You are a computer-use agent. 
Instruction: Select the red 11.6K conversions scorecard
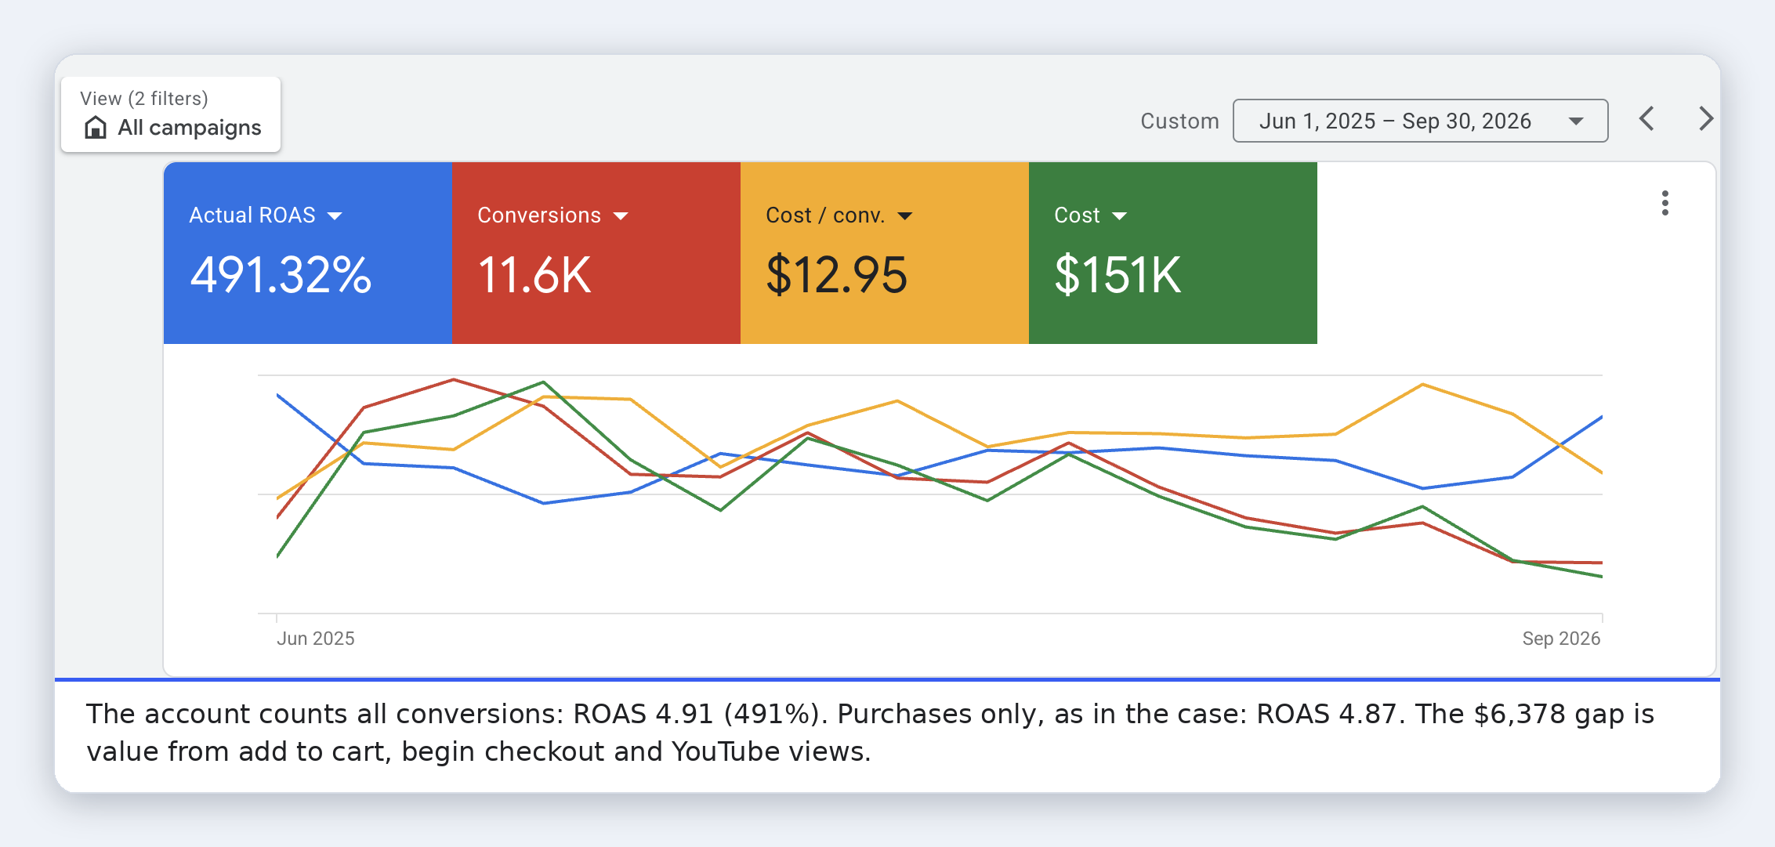coord(596,253)
